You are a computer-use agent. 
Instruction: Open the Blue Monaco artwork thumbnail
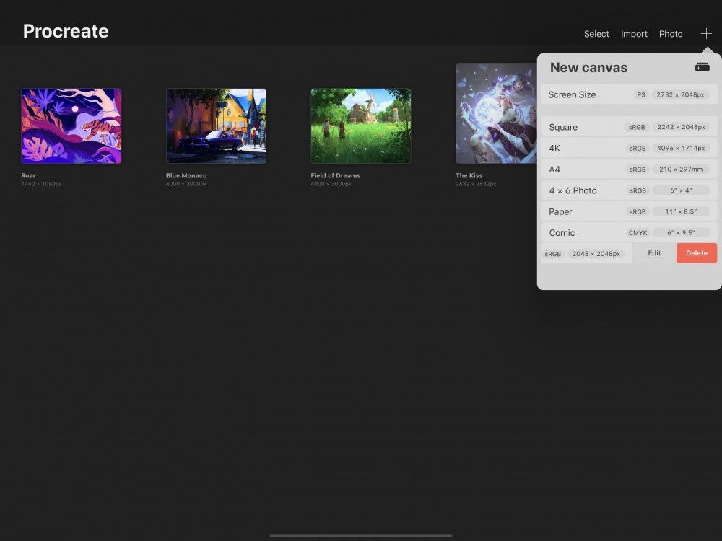(x=216, y=126)
